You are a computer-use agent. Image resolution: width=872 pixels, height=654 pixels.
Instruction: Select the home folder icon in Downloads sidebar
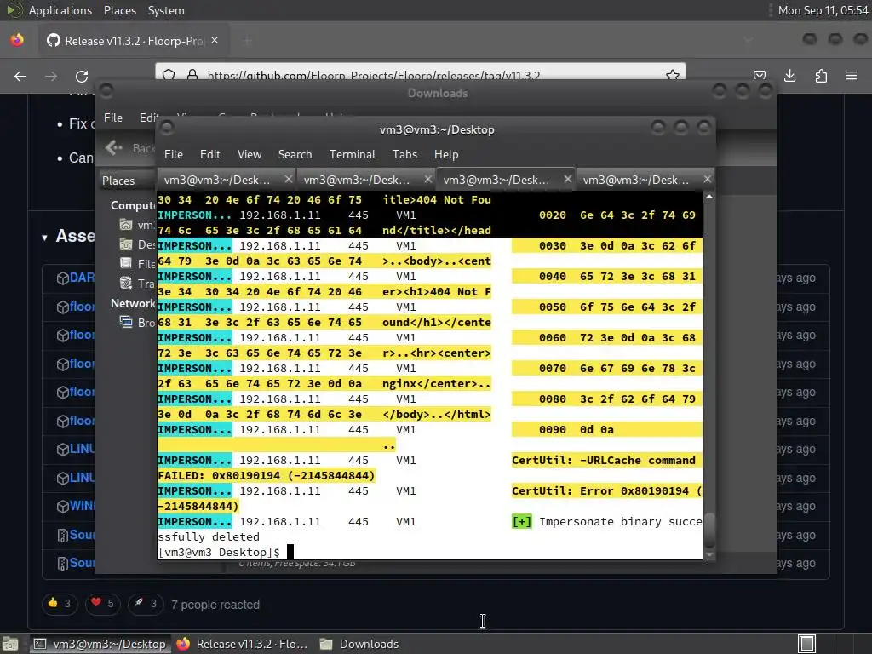tap(126, 225)
